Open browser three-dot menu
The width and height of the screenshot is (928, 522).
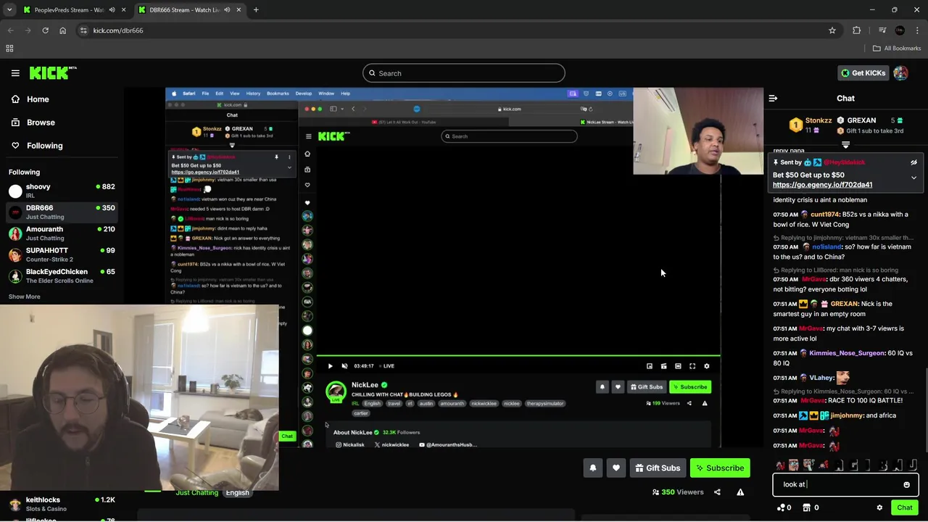click(918, 30)
